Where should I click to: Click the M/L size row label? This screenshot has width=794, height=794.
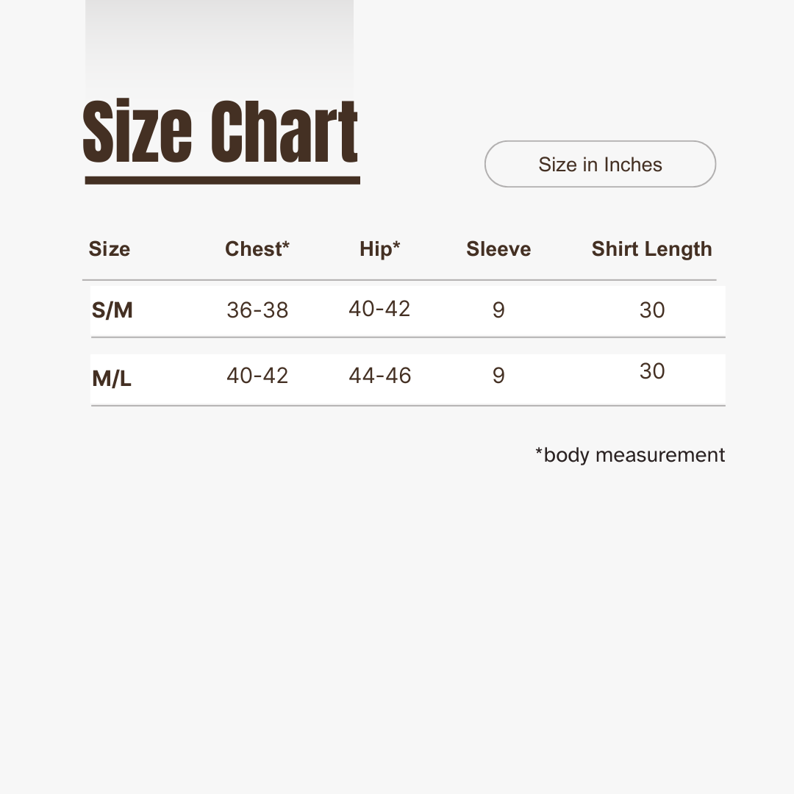112,379
